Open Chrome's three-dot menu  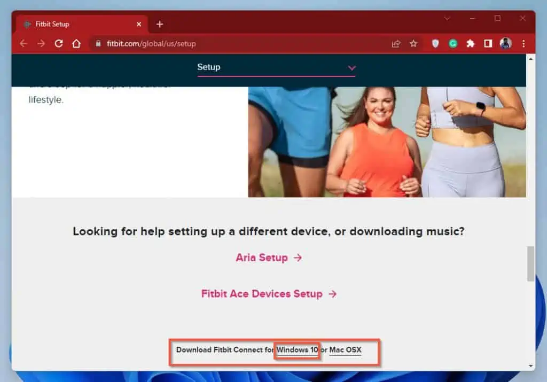pyautogui.click(x=523, y=44)
